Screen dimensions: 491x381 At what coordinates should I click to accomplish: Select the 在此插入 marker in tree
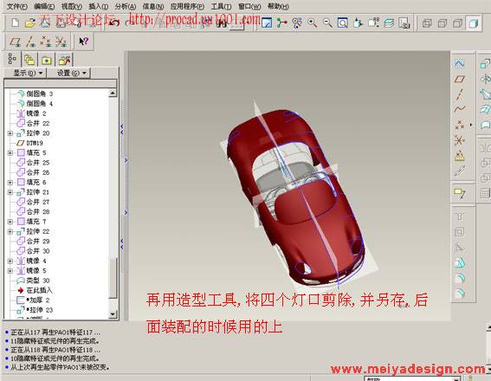coord(34,290)
